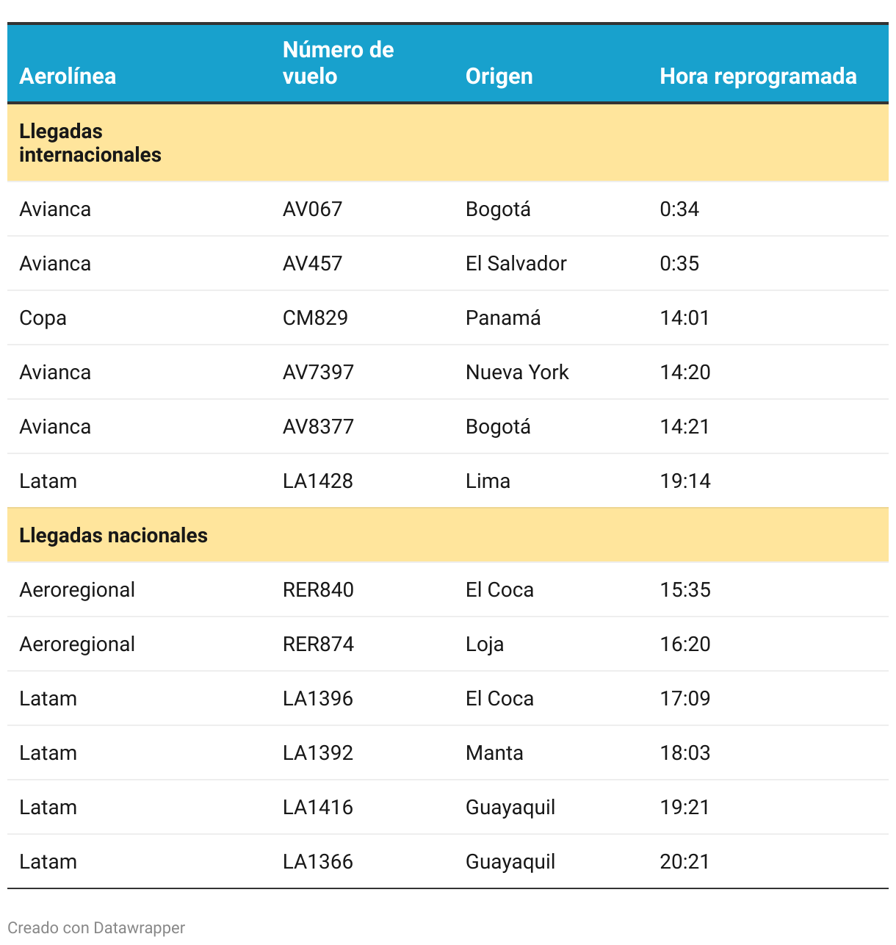Open the Creado con Datawrapper link
The image size is (896, 945).
pos(96,927)
